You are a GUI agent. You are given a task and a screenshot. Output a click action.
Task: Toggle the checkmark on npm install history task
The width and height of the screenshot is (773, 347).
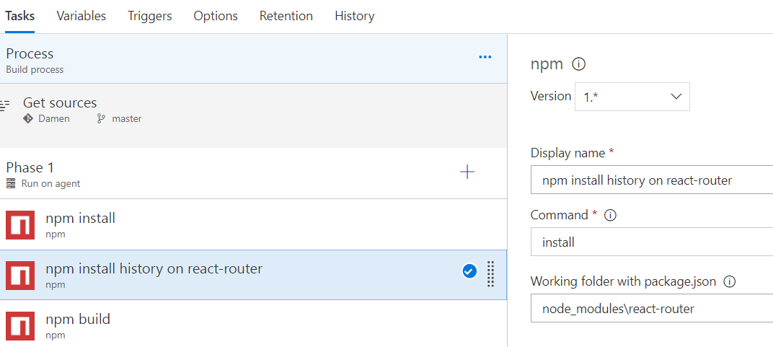(x=469, y=271)
